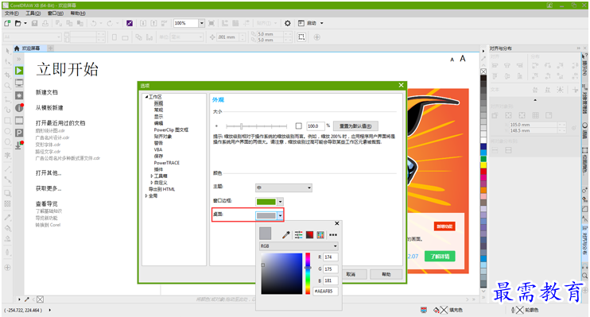Click the Open folder icon in toolbar
This screenshot has height=317, width=590.
(x=18, y=23)
